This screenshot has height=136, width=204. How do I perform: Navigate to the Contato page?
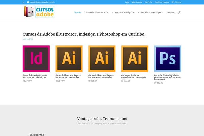(171, 12)
